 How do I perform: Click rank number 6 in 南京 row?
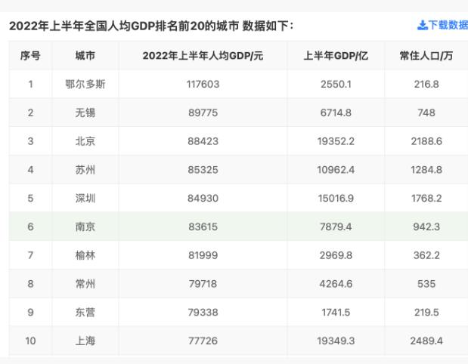tap(30, 227)
